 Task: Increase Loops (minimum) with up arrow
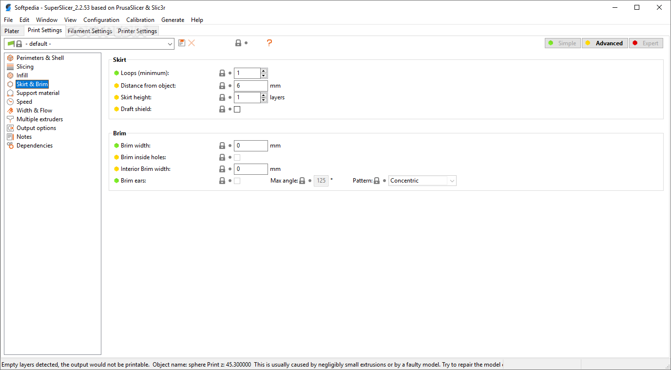(264, 71)
